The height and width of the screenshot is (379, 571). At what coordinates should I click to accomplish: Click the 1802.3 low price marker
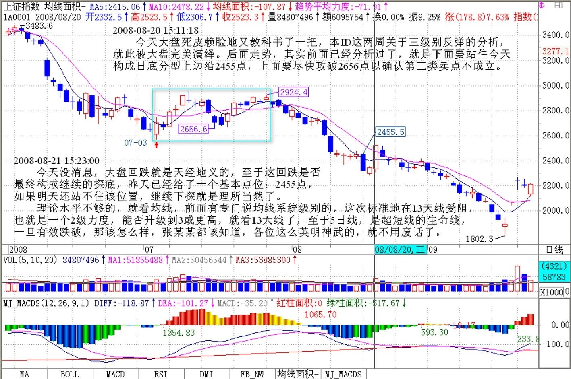[479, 239]
